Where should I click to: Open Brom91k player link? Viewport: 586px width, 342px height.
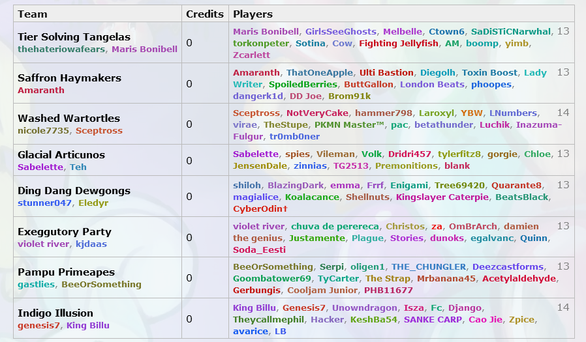pyautogui.click(x=349, y=96)
